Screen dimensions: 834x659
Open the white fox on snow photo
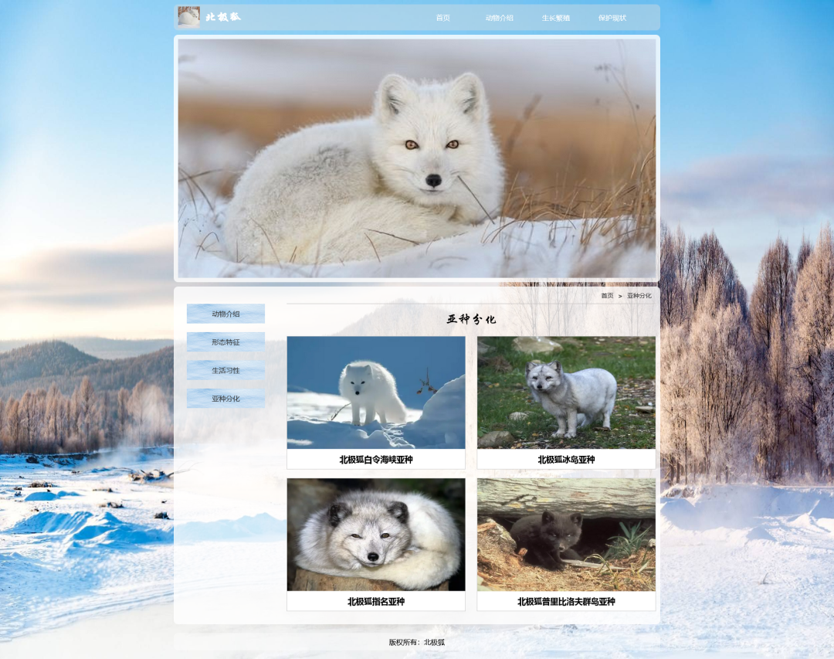pos(376,392)
